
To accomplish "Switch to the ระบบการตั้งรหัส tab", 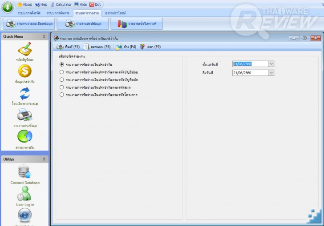I will [x=29, y=13].
